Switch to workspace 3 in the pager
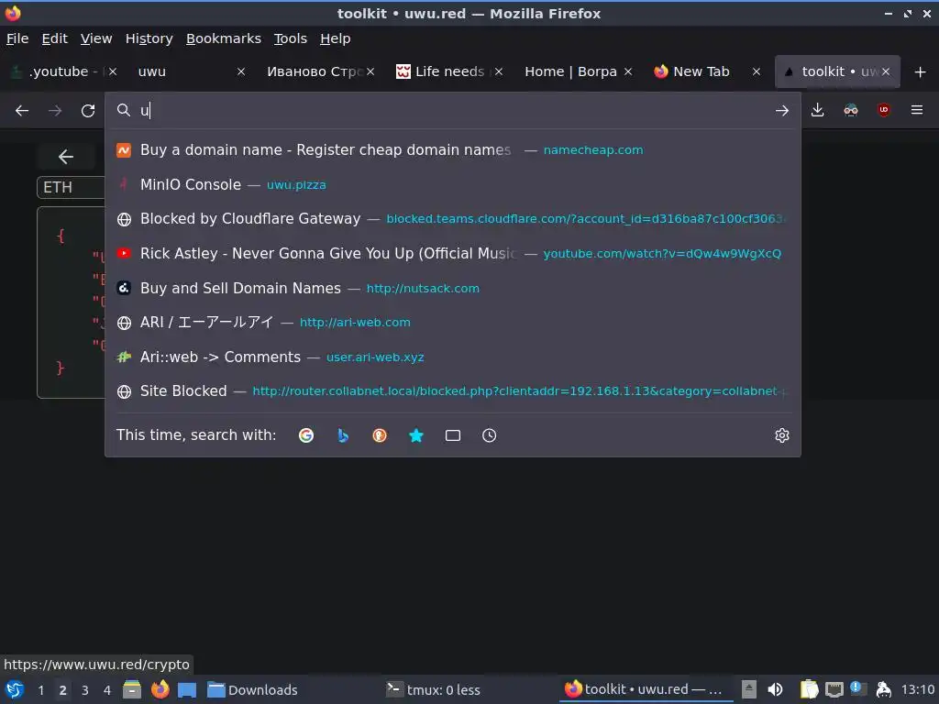Screen dimensions: 939x704 pyautogui.click(x=85, y=690)
